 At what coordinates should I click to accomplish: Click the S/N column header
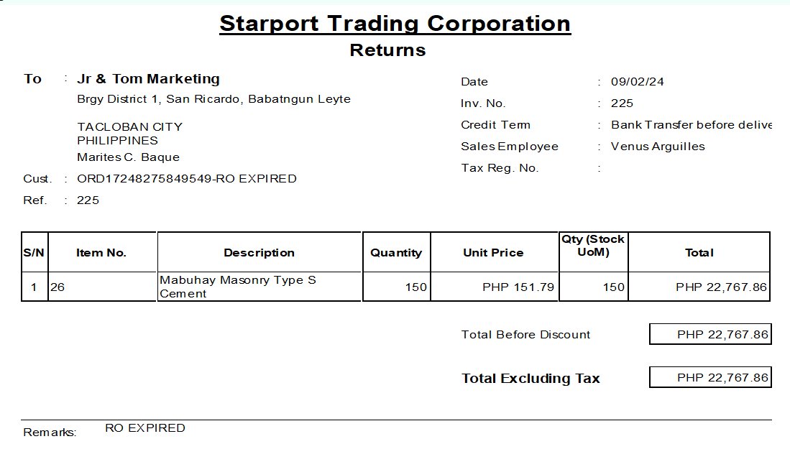[34, 253]
